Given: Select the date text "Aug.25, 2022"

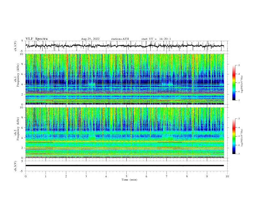Looking at the screenshot, I should coord(90,39).
